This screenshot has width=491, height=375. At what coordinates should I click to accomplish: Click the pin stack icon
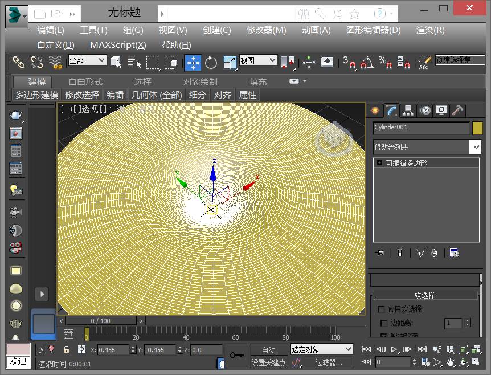point(380,253)
